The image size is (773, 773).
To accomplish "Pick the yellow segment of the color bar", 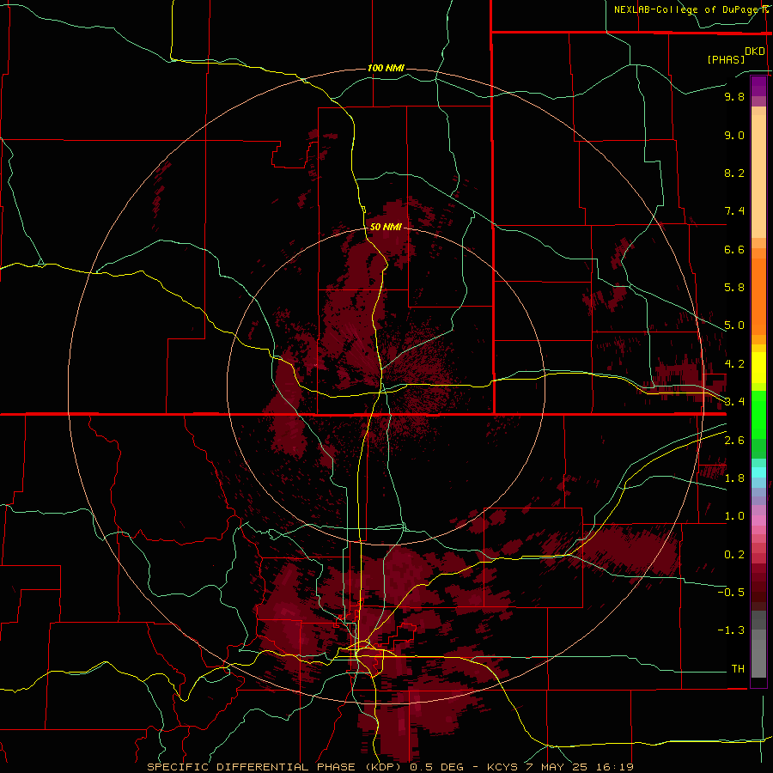I will coord(758,368).
